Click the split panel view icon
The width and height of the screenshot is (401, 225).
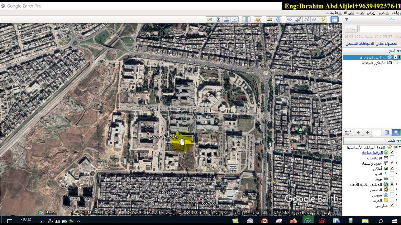[x=387, y=132]
